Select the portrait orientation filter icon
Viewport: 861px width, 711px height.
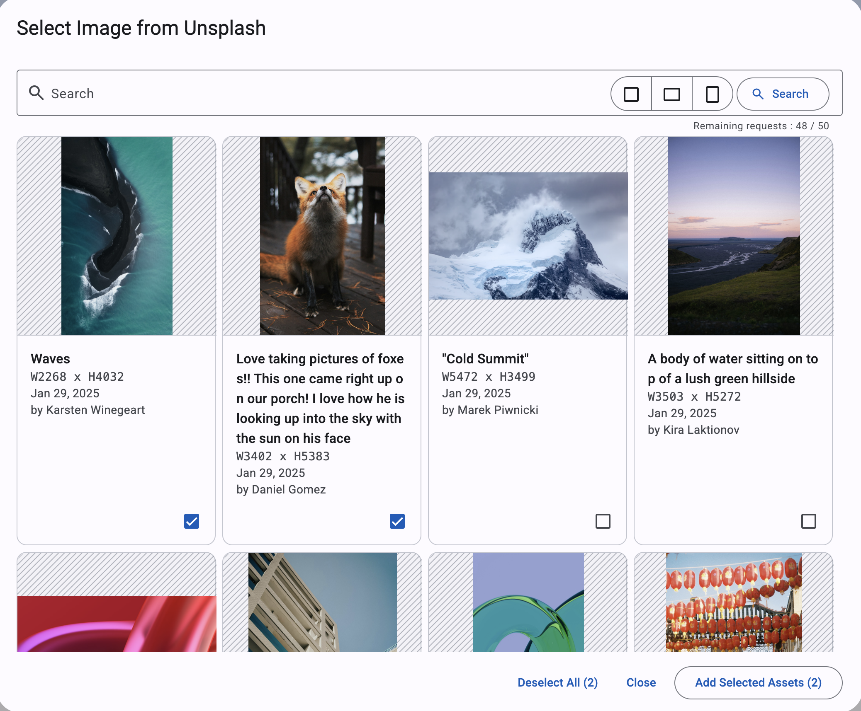coord(712,94)
